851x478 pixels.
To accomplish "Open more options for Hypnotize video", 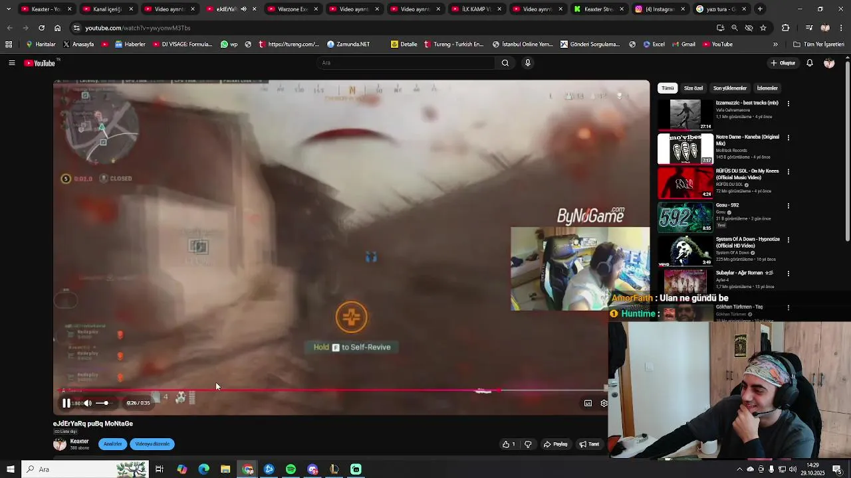I will (x=789, y=240).
